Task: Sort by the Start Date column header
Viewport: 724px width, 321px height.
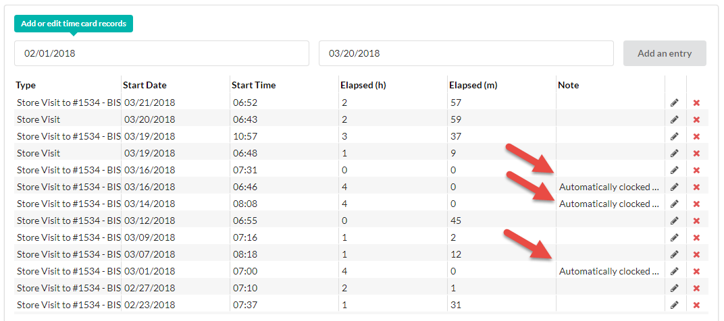Action: click(x=145, y=86)
